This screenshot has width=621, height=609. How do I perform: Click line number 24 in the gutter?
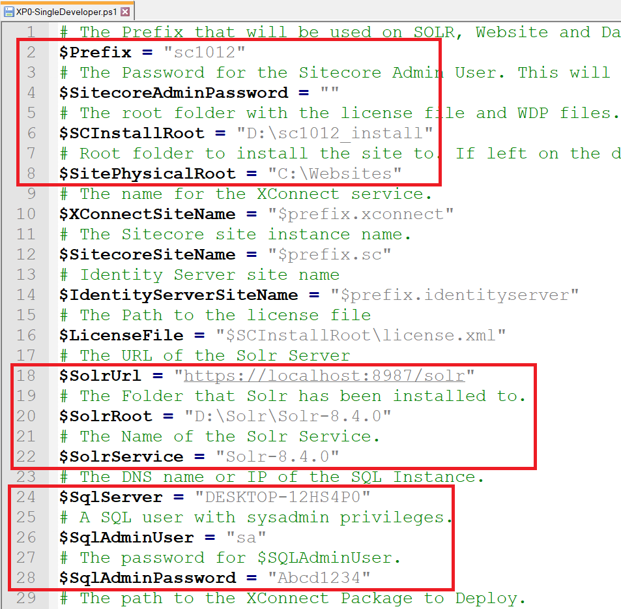(x=26, y=497)
